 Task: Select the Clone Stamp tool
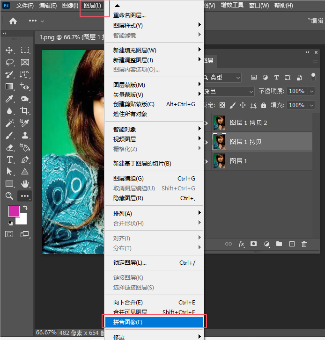[x=25, y=135]
